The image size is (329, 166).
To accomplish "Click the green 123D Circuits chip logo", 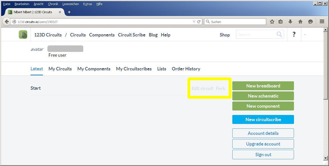I will (x=23, y=34).
